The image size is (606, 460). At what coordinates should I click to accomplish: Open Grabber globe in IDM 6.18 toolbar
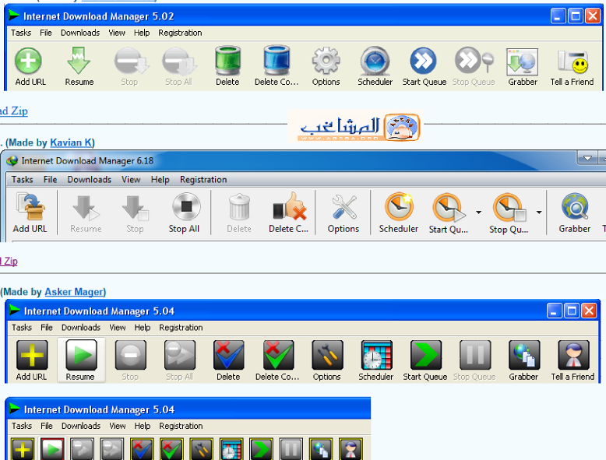coord(575,213)
